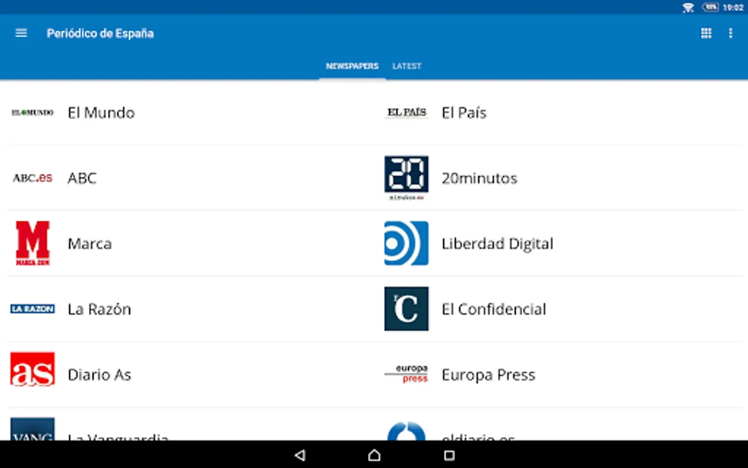
Task: Tap the Liberdad Digital logo icon
Action: tap(407, 243)
